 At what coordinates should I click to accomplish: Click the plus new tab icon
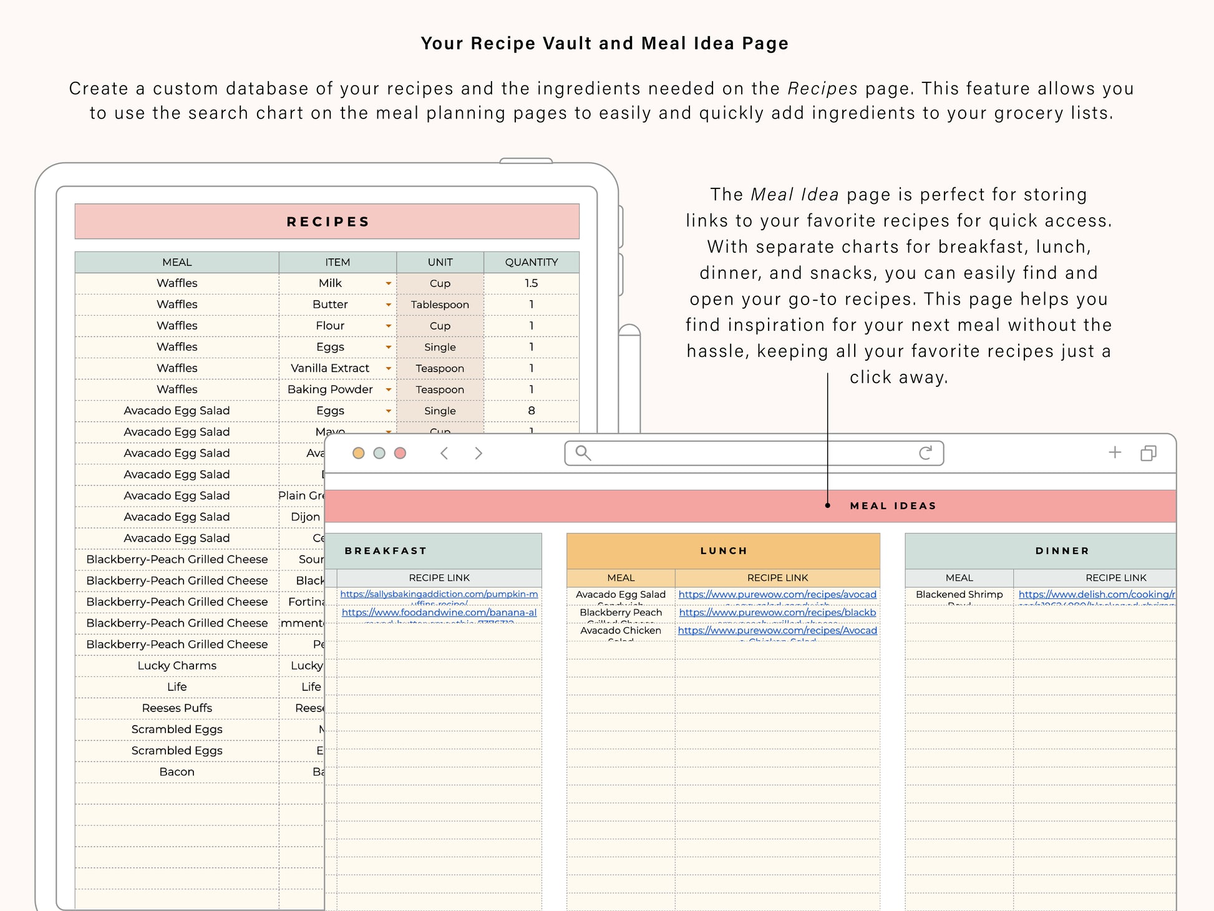(x=1115, y=453)
